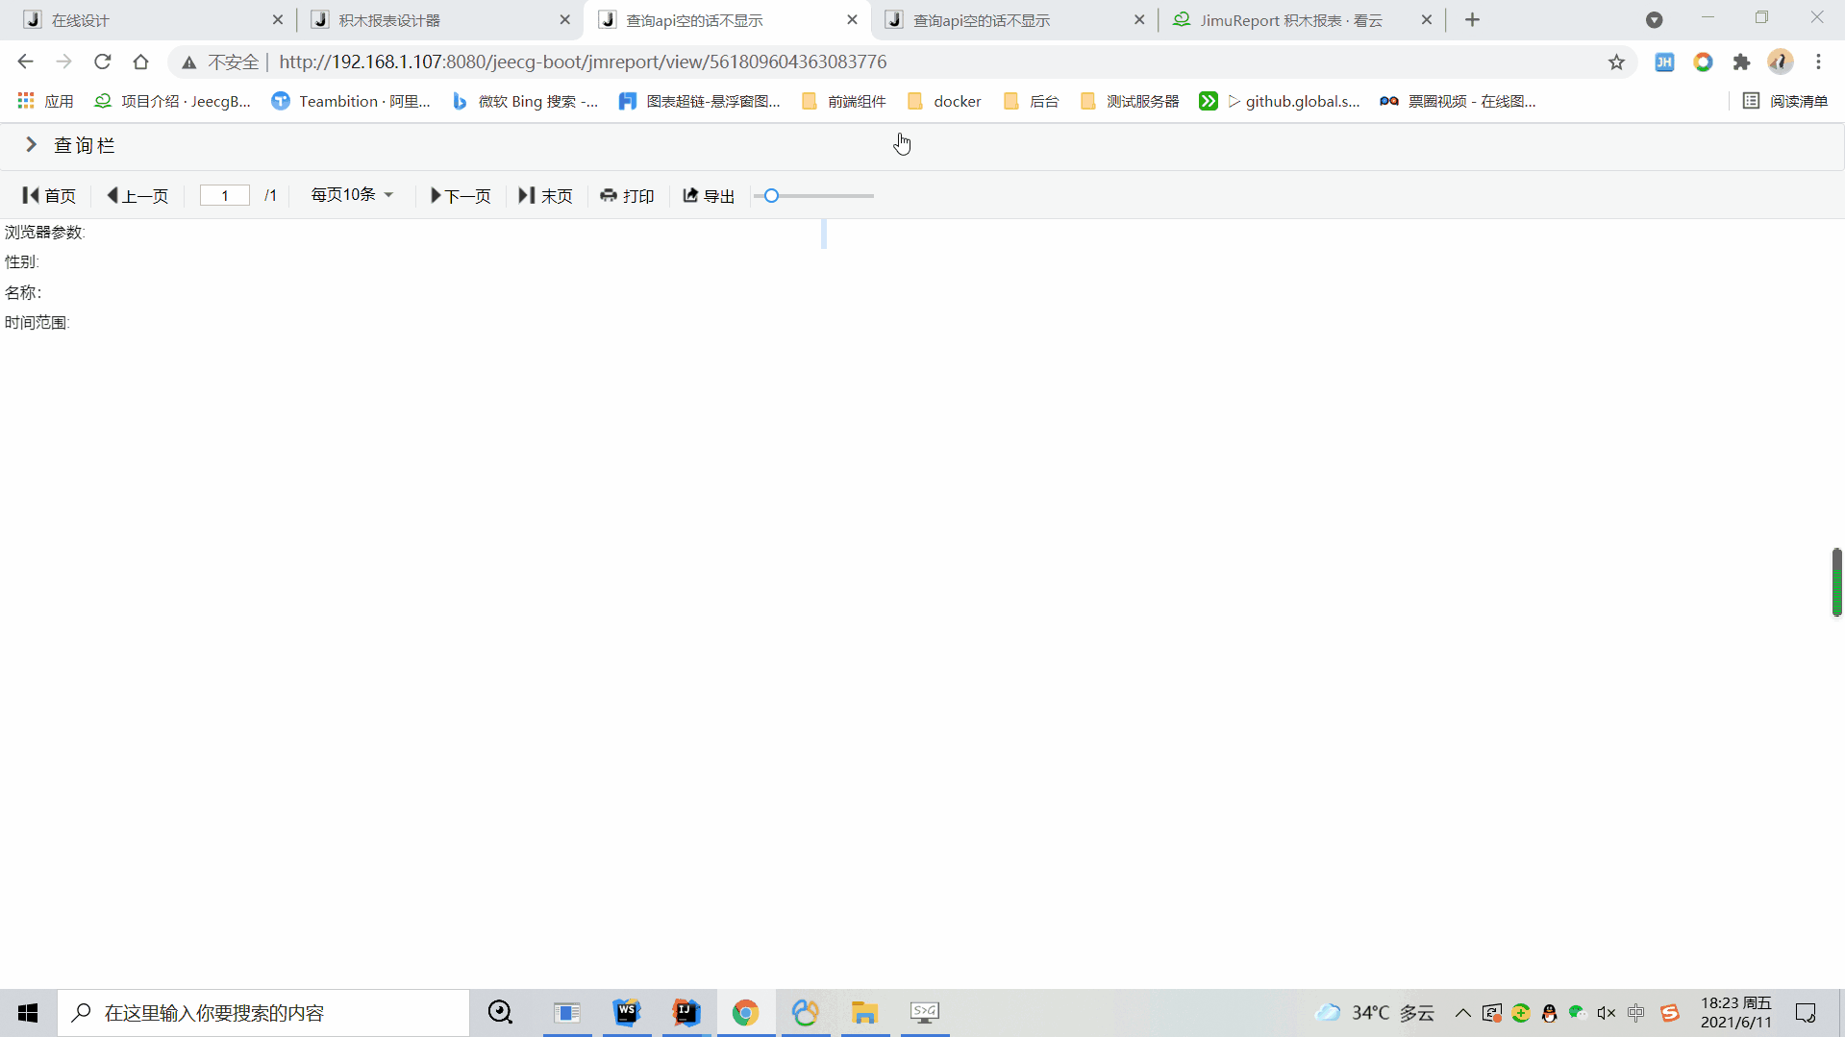Open the Chrome extensions puzzle icon
Screen dimensions: 1845x1037
click(x=1741, y=62)
